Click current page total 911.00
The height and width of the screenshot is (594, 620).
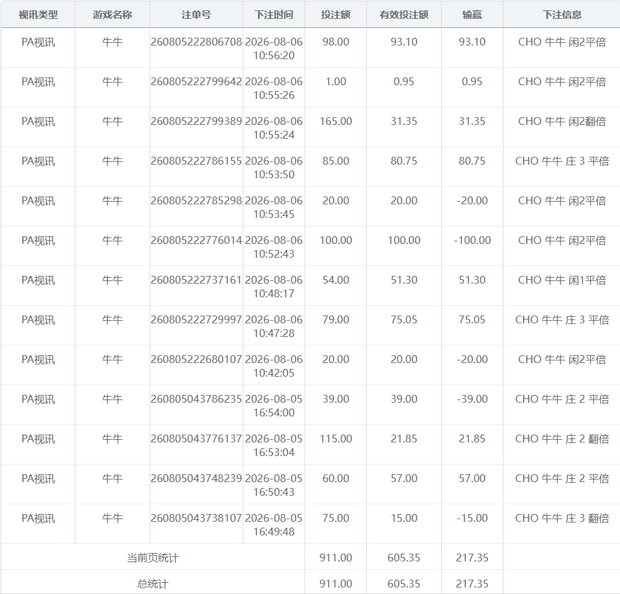336,558
